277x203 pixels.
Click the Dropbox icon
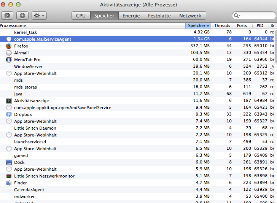point(9,114)
